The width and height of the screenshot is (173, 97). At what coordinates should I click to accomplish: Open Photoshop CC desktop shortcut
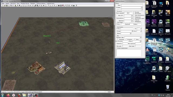(x=161, y=32)
